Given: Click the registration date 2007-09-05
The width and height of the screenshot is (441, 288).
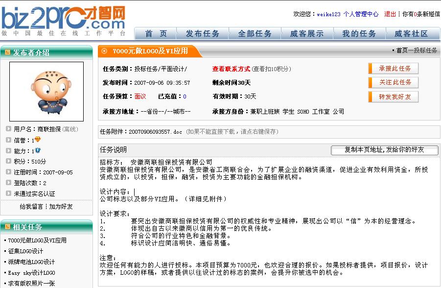Looking at the screenshot, I should click(58, 172).
